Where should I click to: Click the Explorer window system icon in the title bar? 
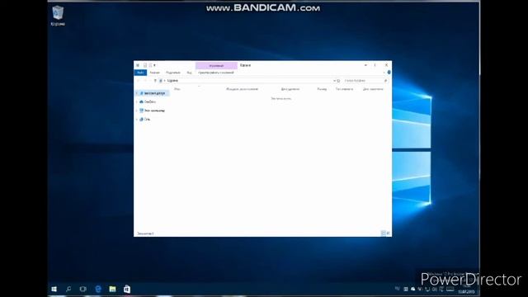point(138,65)
